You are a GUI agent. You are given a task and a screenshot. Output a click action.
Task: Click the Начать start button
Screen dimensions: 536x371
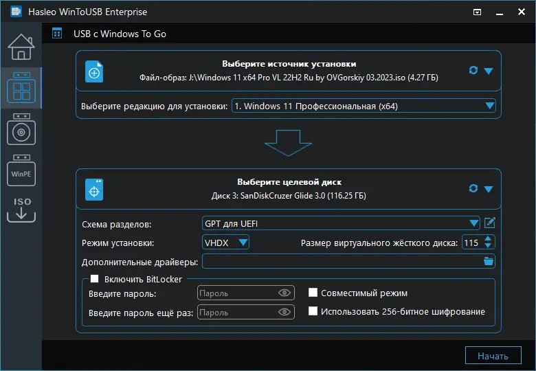493,356
